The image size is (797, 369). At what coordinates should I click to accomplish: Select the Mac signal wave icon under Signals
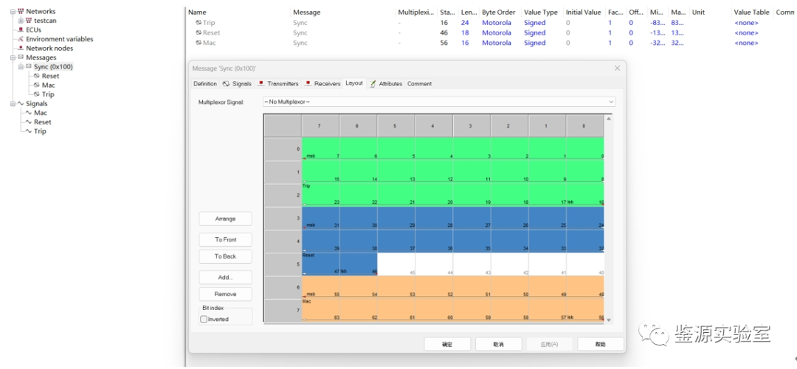pos(28,113)
